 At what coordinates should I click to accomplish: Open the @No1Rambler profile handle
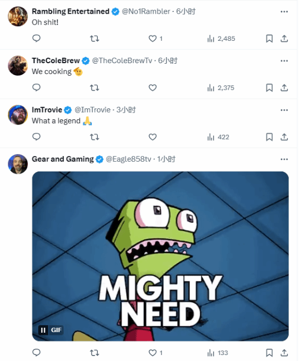pos(146,11)
